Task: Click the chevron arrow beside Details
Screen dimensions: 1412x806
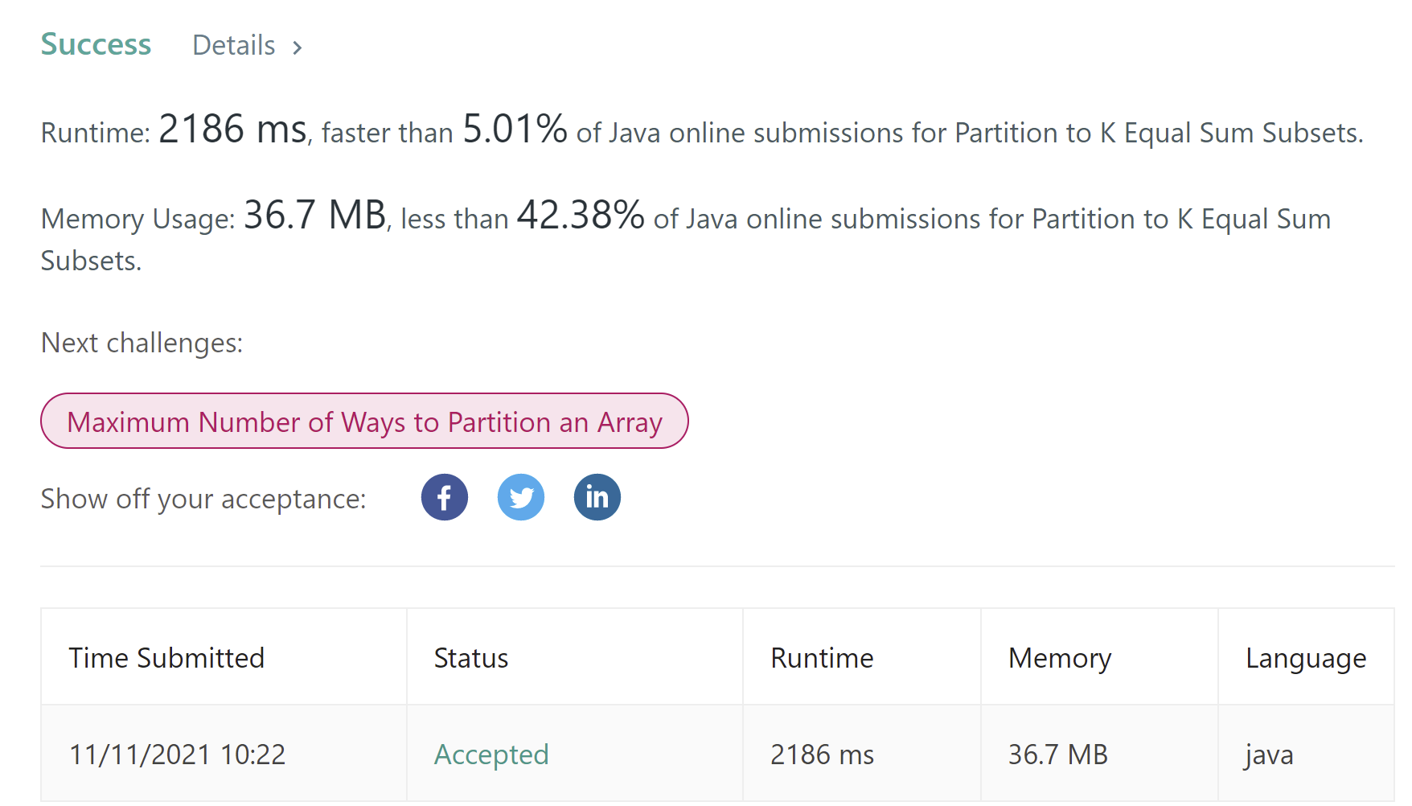Action: [298, 47]
